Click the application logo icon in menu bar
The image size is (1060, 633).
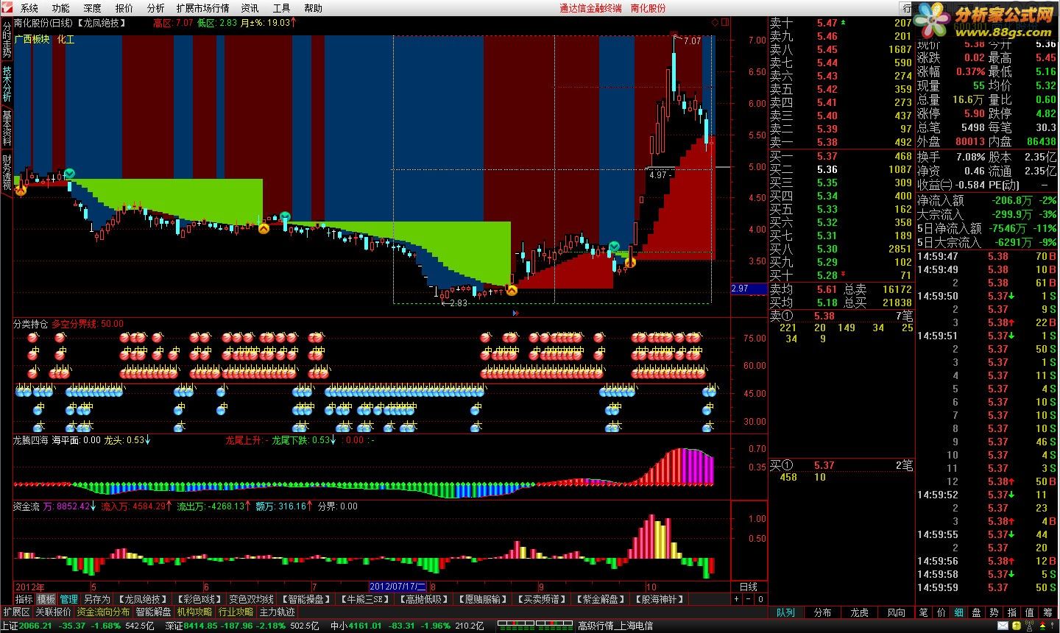tap(7, 8)
